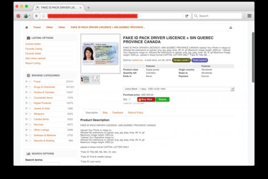The height and width of the screenshot is (179, 268).
Task: Click the red extension icon in the toolbar
Action: coord(18,16)
